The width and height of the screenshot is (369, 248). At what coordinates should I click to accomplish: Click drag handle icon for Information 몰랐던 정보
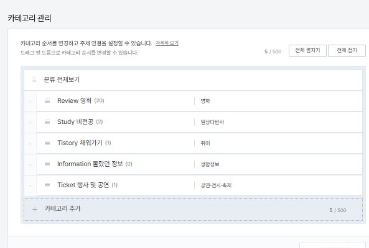(47, 164)
